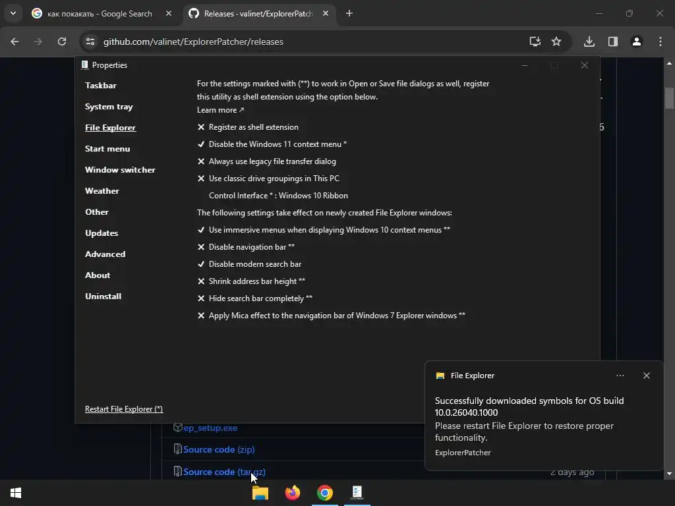
Task: Click install app icon in address bar
Action: (535, 42)
